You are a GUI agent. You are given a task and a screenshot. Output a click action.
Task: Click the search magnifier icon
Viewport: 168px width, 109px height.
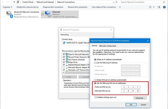pos(164,2)
